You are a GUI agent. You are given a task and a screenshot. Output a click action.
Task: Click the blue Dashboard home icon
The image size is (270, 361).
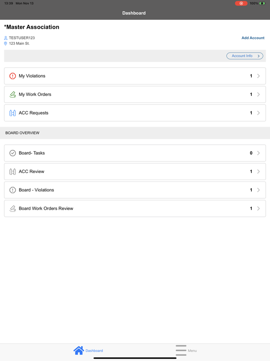(x=79, y=350)
